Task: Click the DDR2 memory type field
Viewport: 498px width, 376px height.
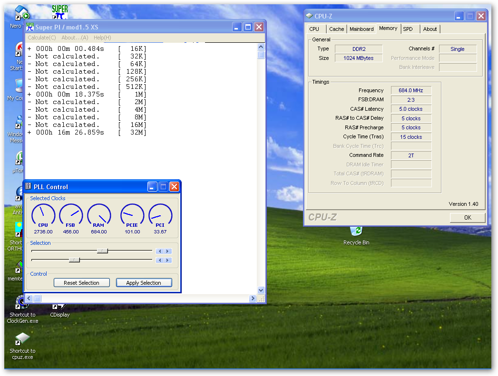Action: tap(359, 49)
